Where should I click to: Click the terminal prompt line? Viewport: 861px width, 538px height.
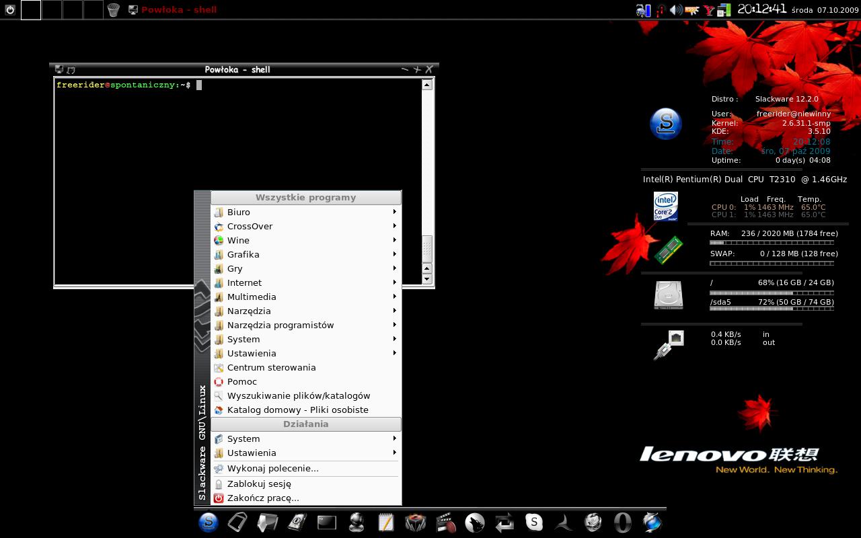point(129,85)
